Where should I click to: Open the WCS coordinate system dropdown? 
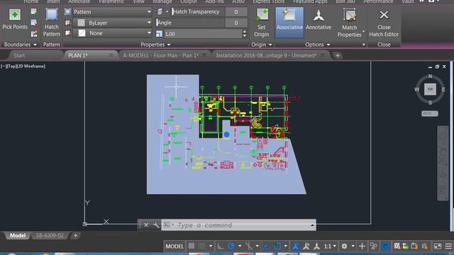[430, 113]
